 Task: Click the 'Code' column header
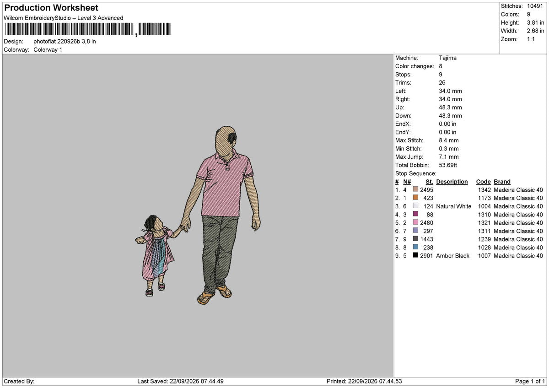click(x=483, y=182)
